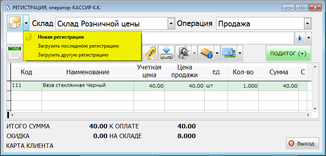Click the table scroll down arrow
The width and height of the screenshot is (326, 156).
[x=315, y=108]
